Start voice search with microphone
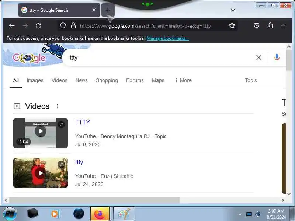 (277, 57)
